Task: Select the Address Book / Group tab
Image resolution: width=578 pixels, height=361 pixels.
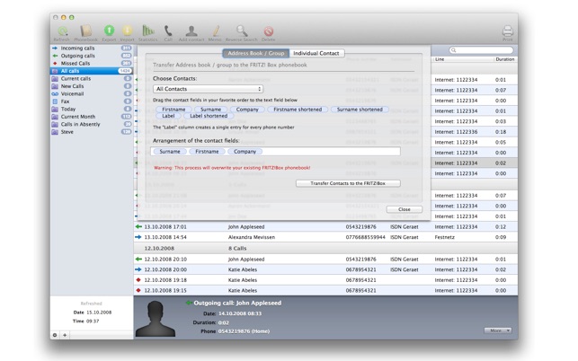Action: [256, 54]
